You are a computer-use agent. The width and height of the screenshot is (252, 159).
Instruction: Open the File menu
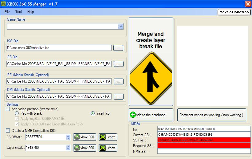7,12
